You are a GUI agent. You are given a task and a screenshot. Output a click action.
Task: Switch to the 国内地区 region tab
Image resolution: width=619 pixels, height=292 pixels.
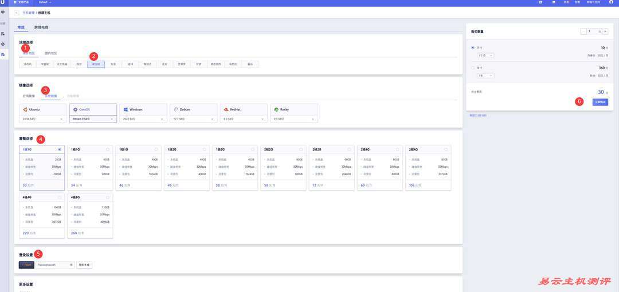(x=50, y=53)
